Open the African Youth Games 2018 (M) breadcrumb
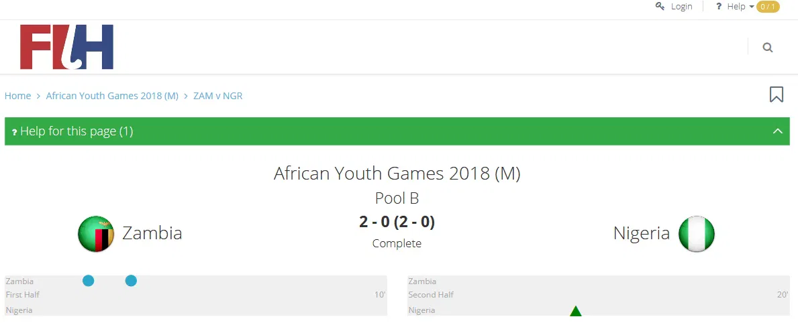The image size is (798, 323). click(x=112, y=96)
